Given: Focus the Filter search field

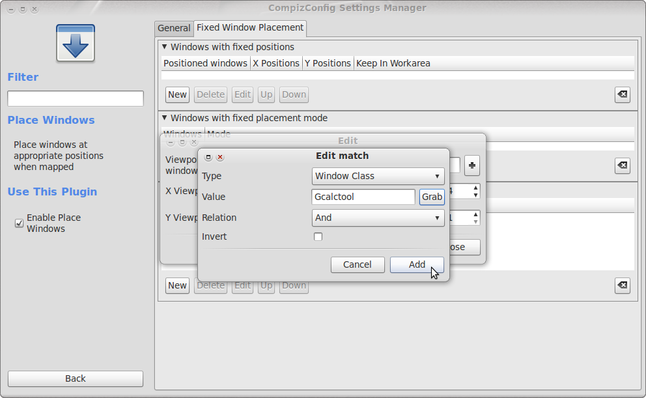Looking at the screenshot, I should [76, 98].
